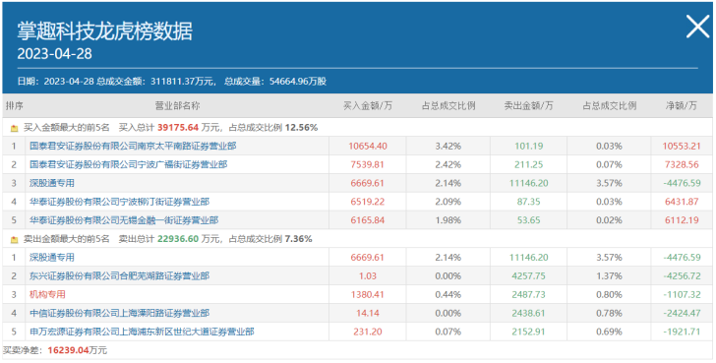The height and width of the screenshot is (363, 716).
Task: Select the buy total 39175.64
Action: (178, 128)
